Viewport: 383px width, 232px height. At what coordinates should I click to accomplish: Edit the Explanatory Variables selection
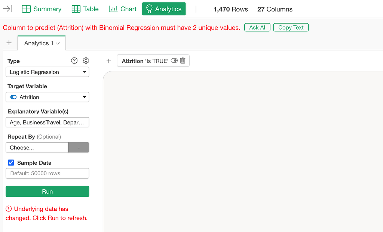(48, 122)
